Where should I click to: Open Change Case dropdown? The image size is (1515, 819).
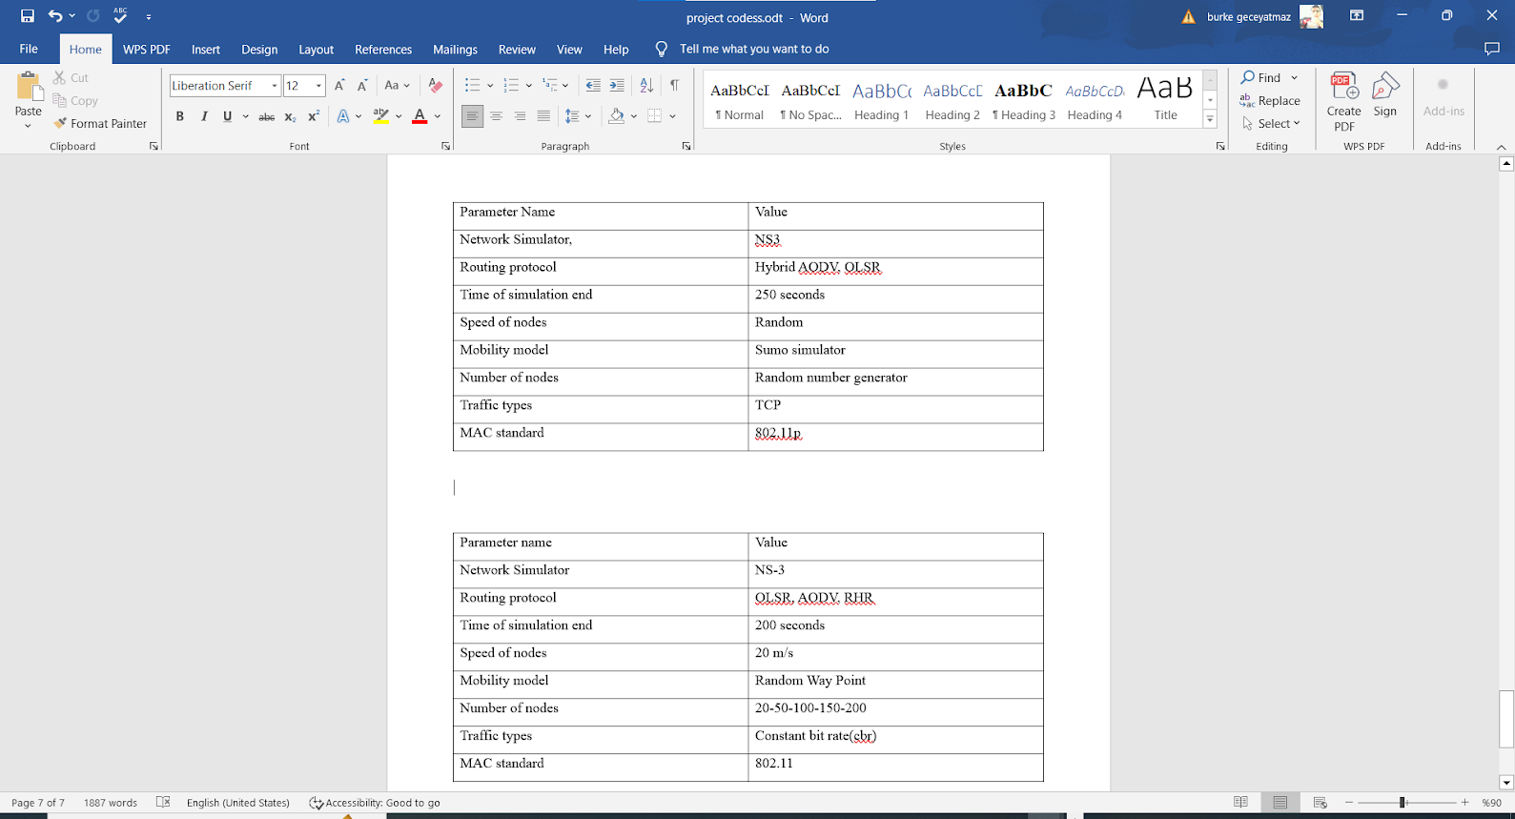397,86
